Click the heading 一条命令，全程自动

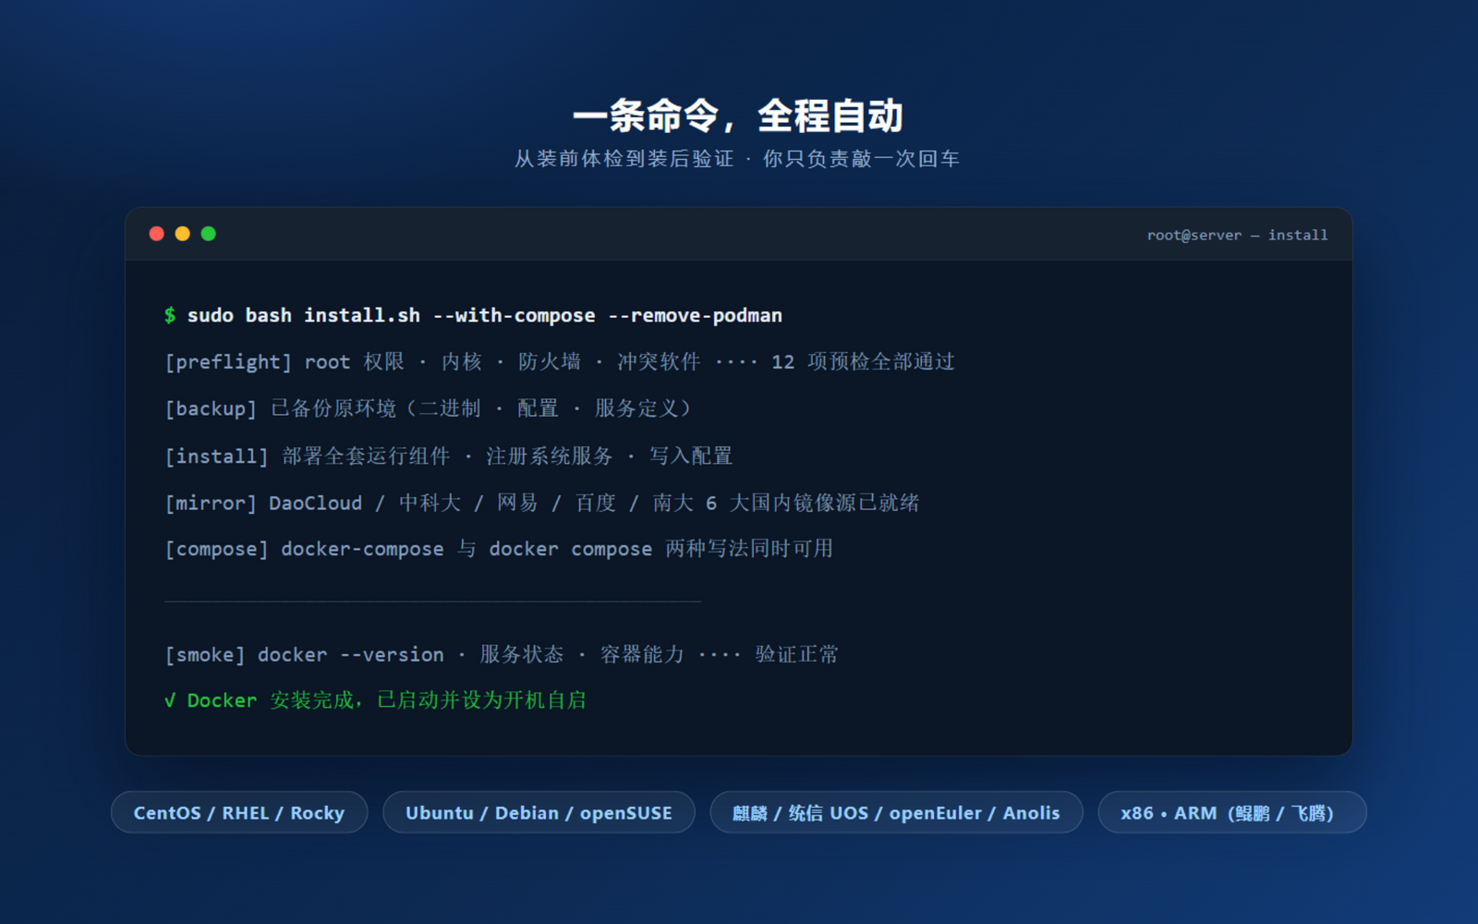738,115
